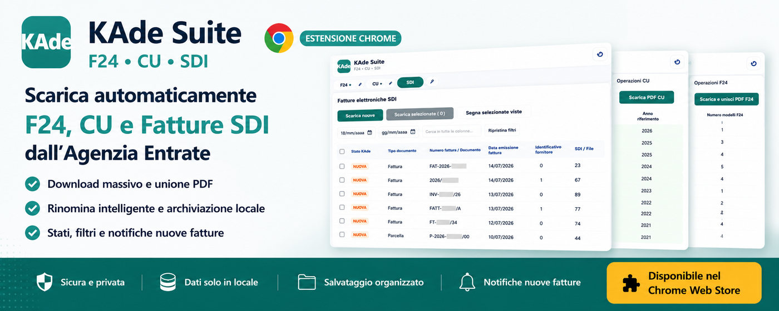The height and width of the screenshot is (311, 779).
Task: Check the Parcella row P-2026-
Action: tap(342, 234)
